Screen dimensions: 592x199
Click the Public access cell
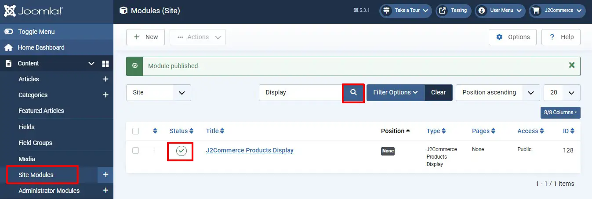pos(524,149)
